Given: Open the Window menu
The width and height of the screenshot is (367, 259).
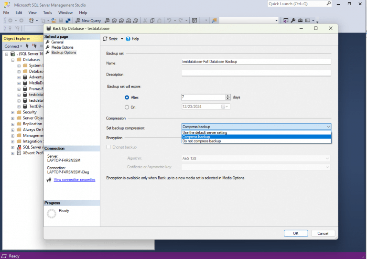Looking at the screenshot, I should pyautogui.click(x=65, y=12).
